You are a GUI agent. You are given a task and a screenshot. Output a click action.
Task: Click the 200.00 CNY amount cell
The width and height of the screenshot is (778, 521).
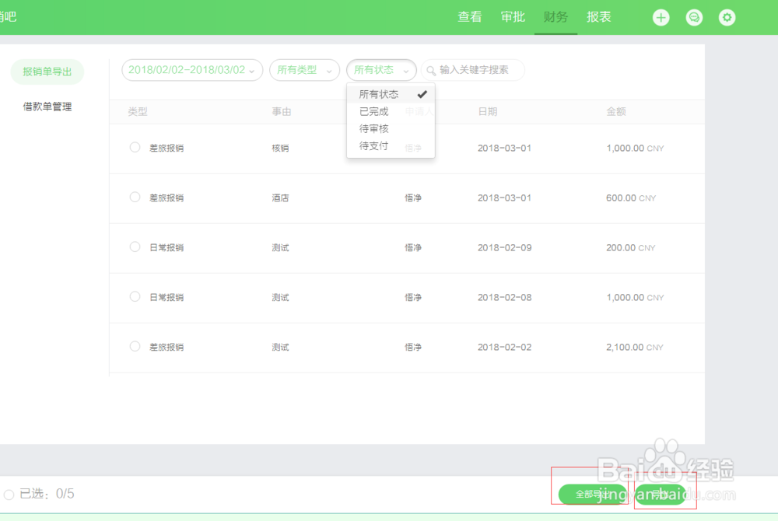coord(631,247)
